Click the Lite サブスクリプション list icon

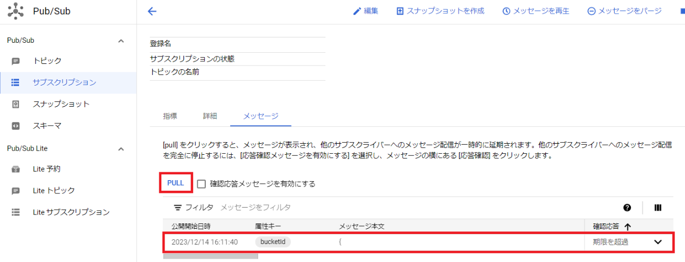point(16,212)
